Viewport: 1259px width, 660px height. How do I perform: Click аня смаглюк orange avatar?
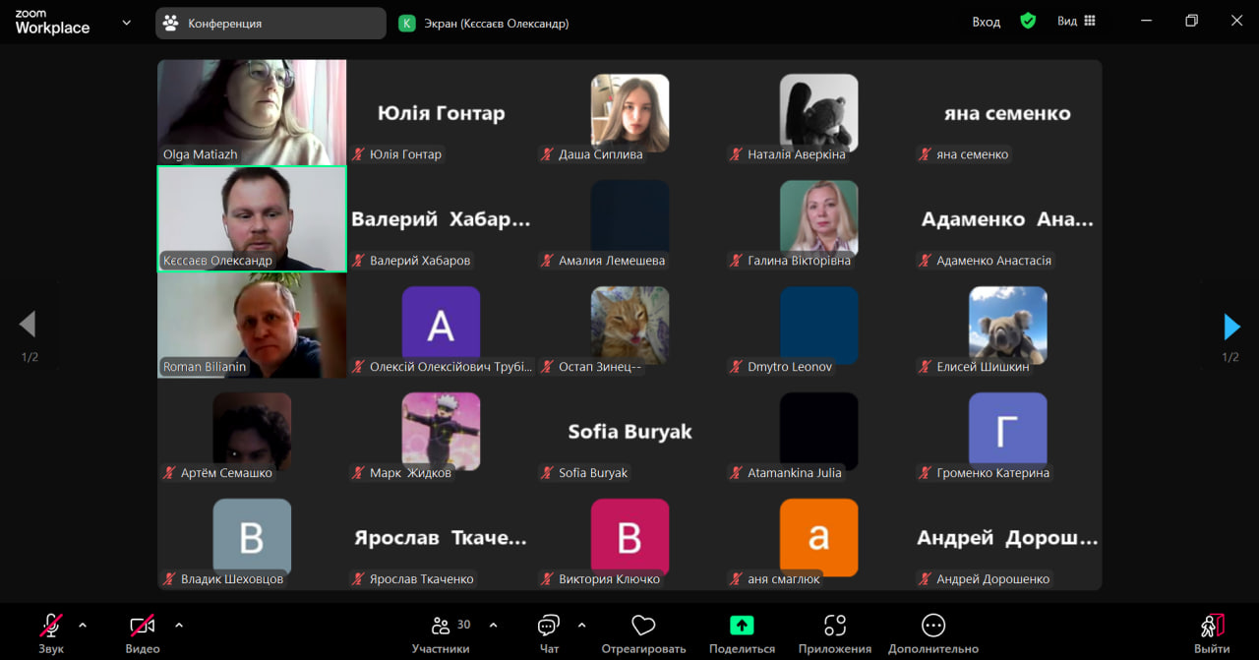point(818,536)
